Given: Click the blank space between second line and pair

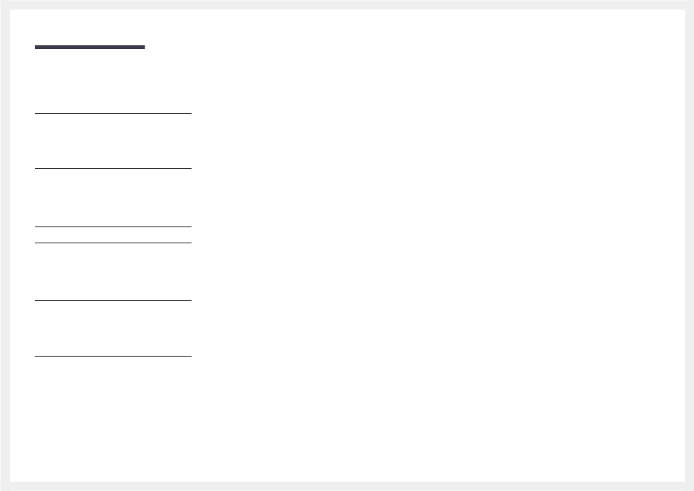Looking at the screenshot, I should point(113,197).
